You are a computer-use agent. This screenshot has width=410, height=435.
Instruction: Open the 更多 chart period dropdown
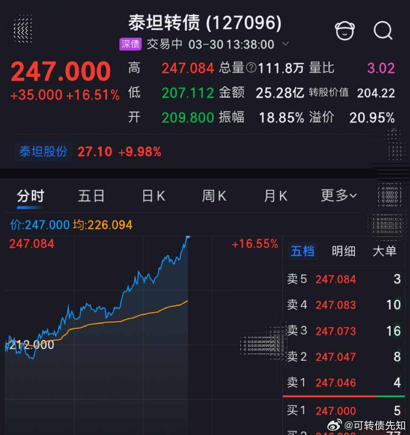[x=339, y=195]
